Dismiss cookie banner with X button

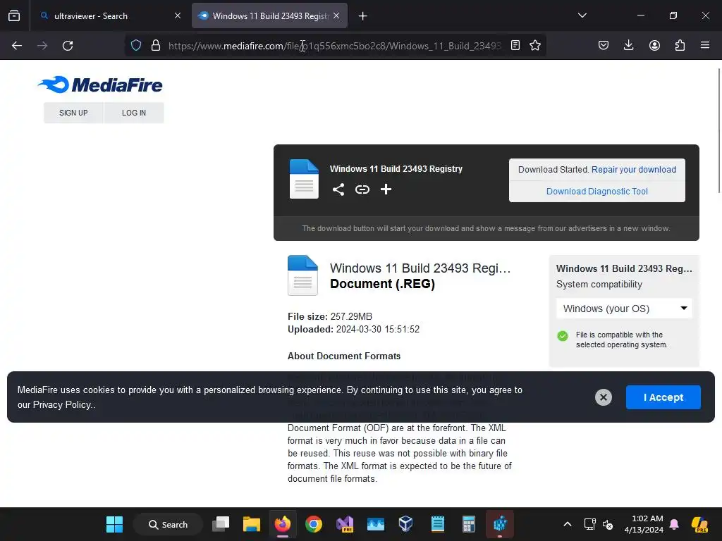point(604,397)
